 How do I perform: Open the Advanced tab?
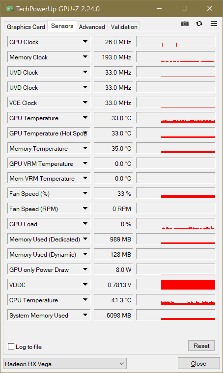(92, 27)
